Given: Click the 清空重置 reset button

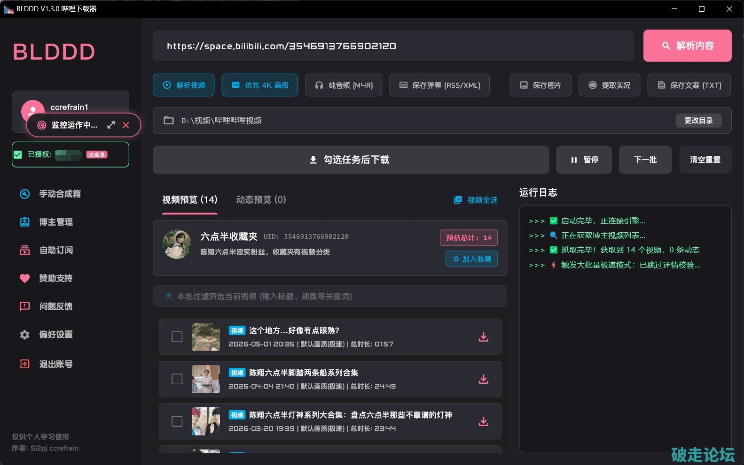Looking at the screenshot, I should (x=705, y=160).
